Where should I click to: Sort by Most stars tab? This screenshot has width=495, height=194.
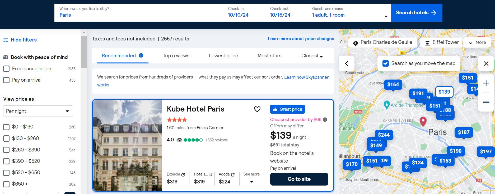[x=269, y=56]
